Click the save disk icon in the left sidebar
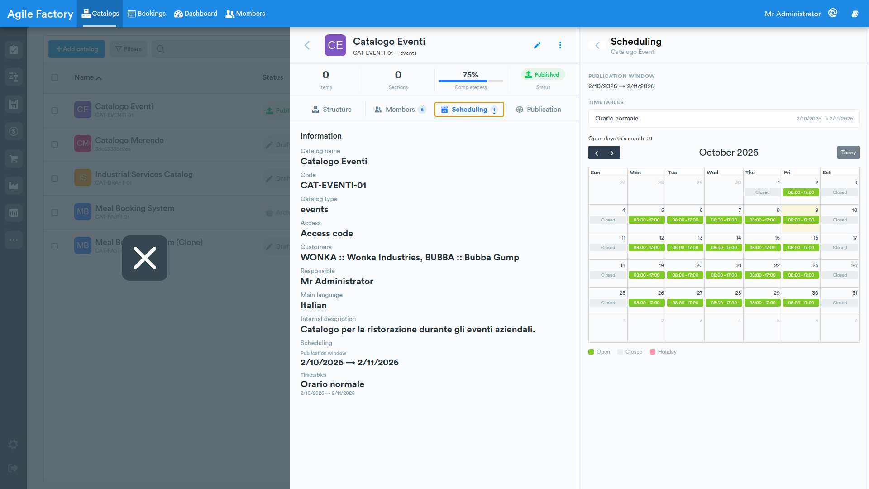This screenshot has width=869, height=489. tap(14, 104)
